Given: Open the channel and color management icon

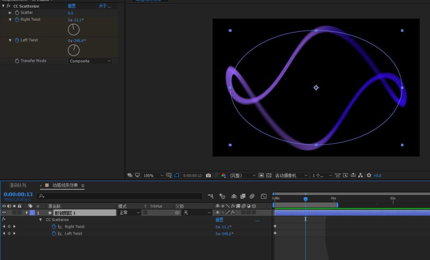Looking at the screenshot, I should [x=223, y=175].
